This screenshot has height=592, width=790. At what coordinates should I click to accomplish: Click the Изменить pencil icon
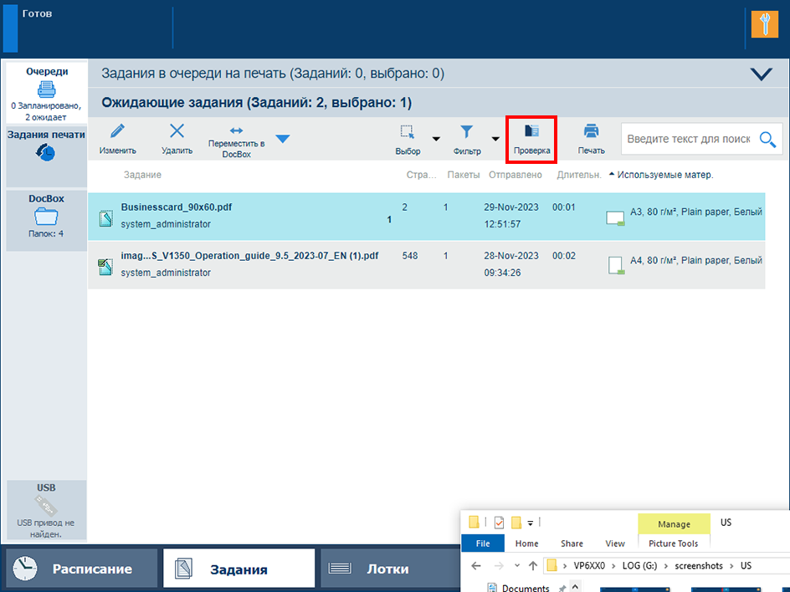[x=117, y=131]
